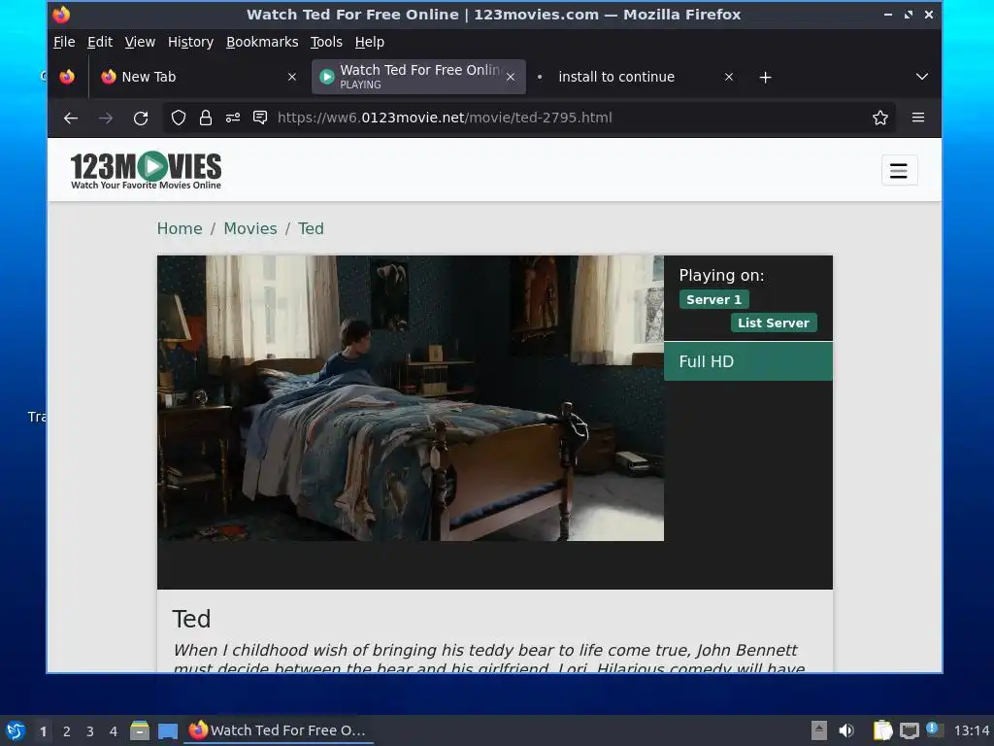View site security padlock info
Image resolution: width=994 pixels, height=746 pixels.
click(206, 118)
